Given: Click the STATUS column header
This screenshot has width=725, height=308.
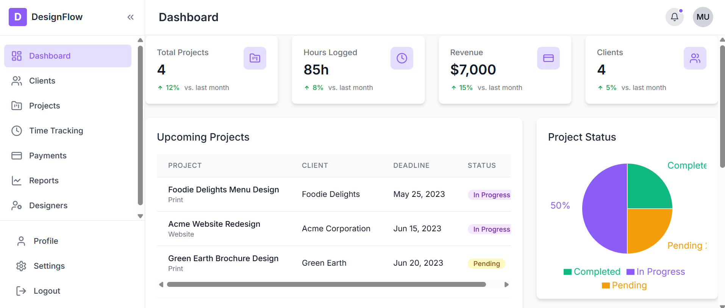Looking at the screenshot, I should point(482,166).
